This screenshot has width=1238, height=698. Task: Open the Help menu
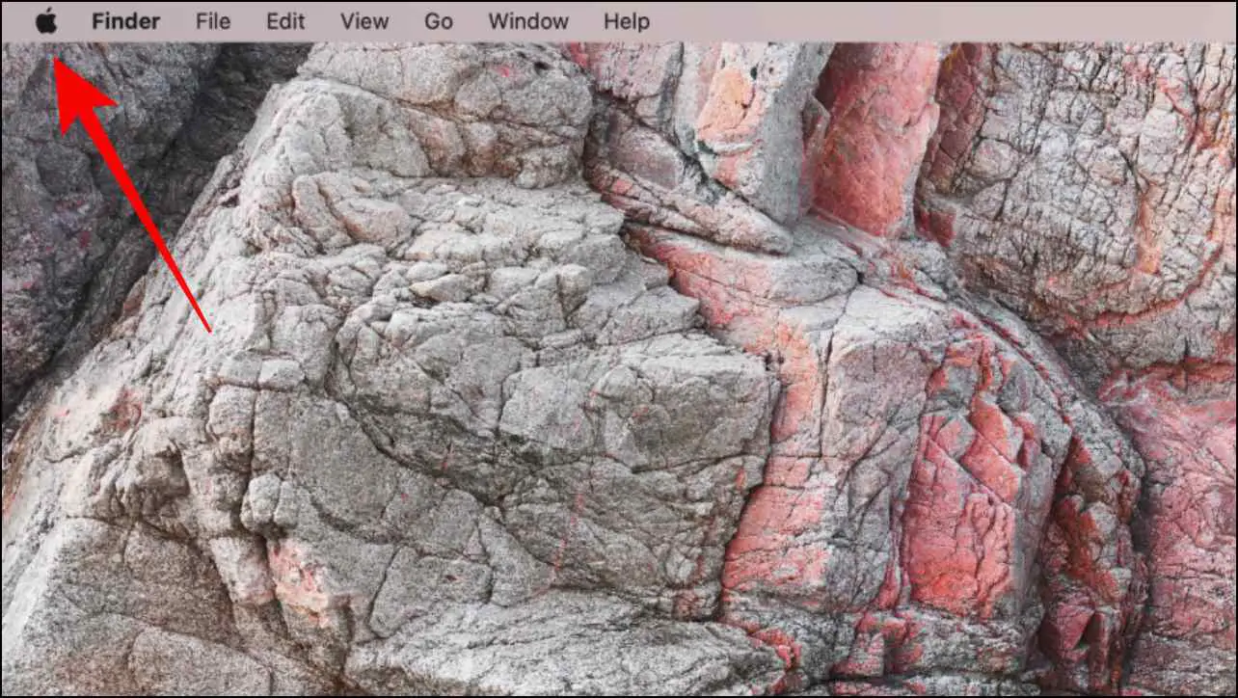point(627,21)
